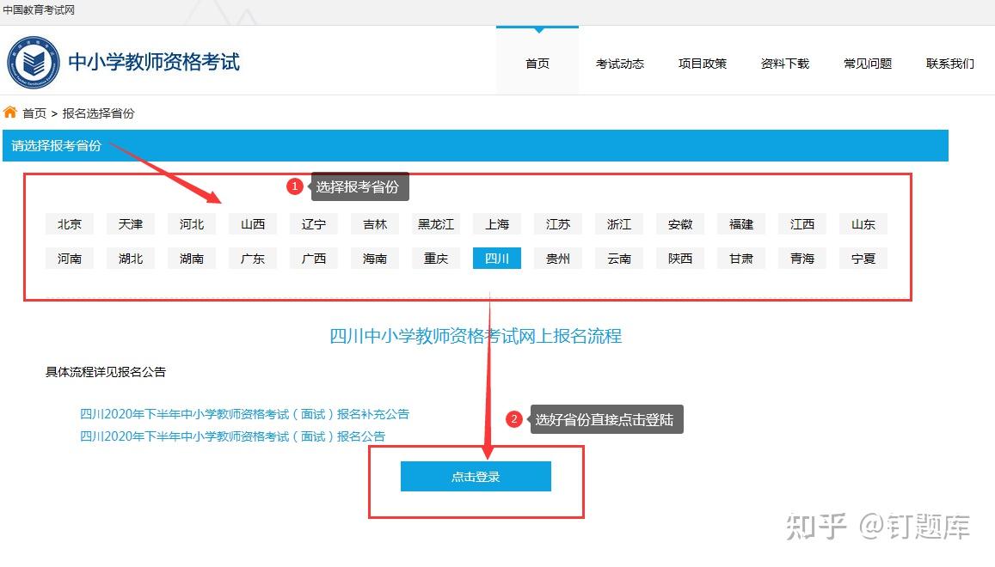Open the 联系我们 menu item
Image resolution: width=995 pixels, height=567 pixels.
pos(950,64)
